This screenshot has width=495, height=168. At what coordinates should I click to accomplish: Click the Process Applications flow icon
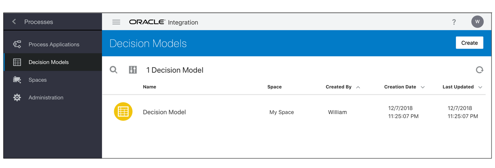click(x=17, y=44)
